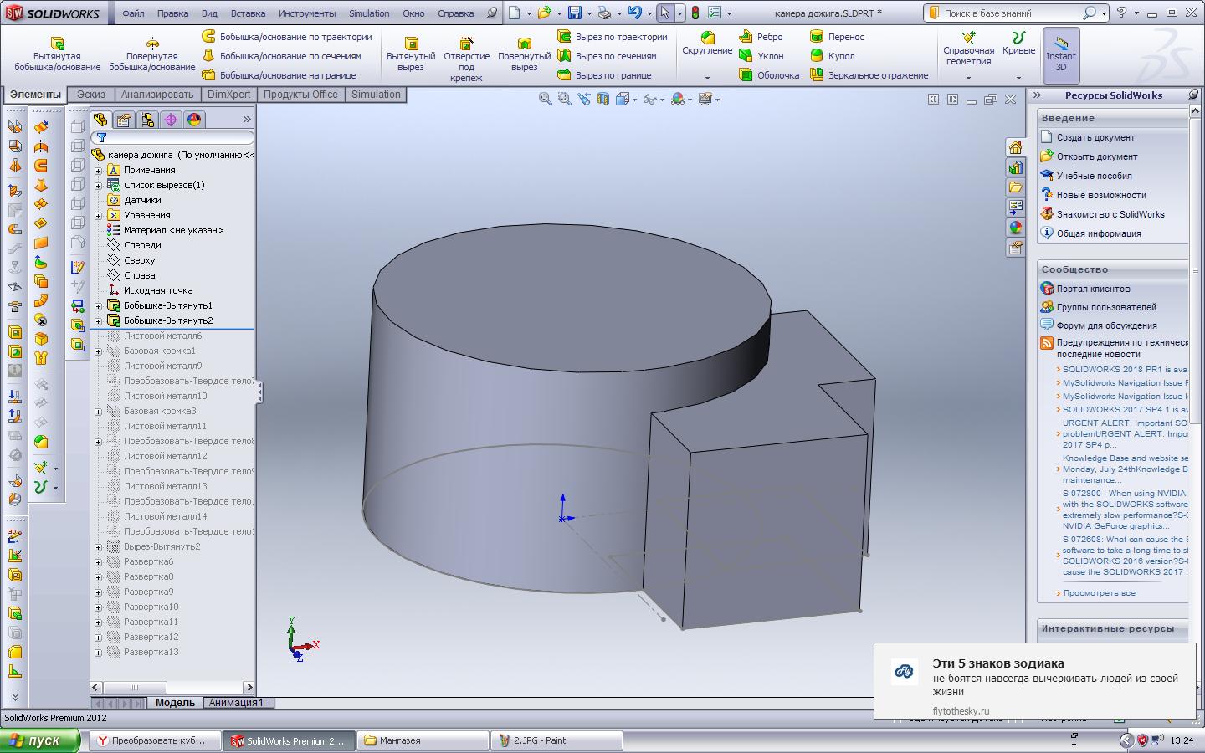Open the Справочная геометрия dropdown arrow

tap(968, 78)
